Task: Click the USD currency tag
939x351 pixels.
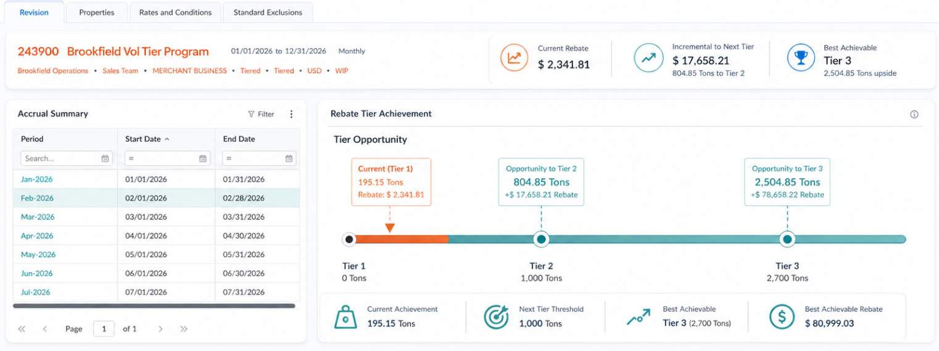Action: 315,71
